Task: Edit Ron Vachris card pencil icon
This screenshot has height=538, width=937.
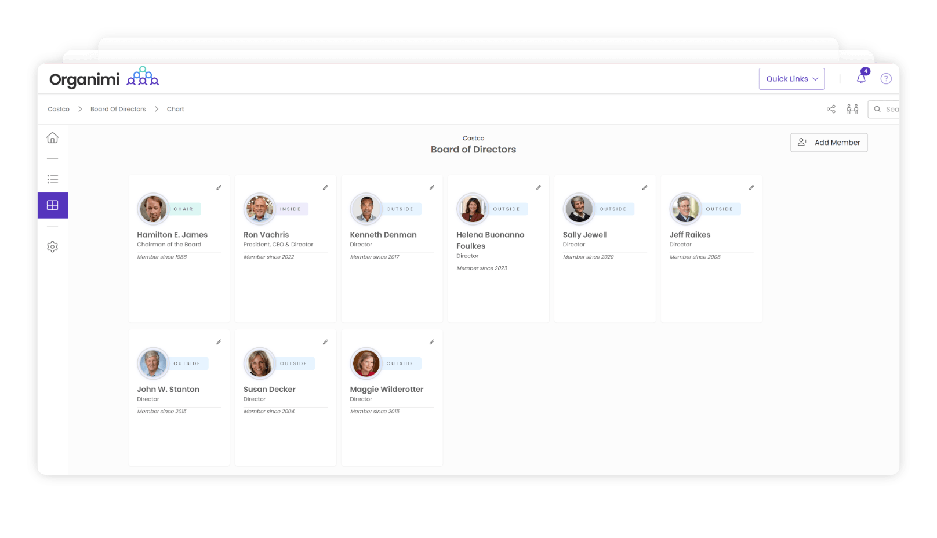Action: click(x=325, y=187)
